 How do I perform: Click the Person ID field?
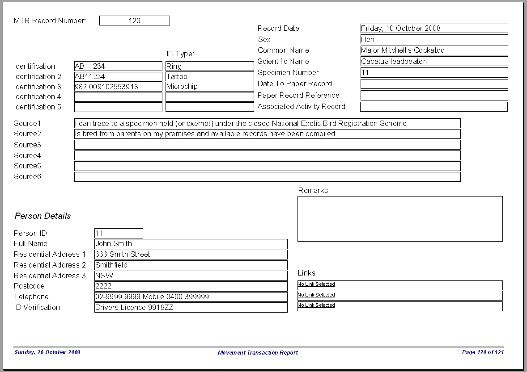119,233
